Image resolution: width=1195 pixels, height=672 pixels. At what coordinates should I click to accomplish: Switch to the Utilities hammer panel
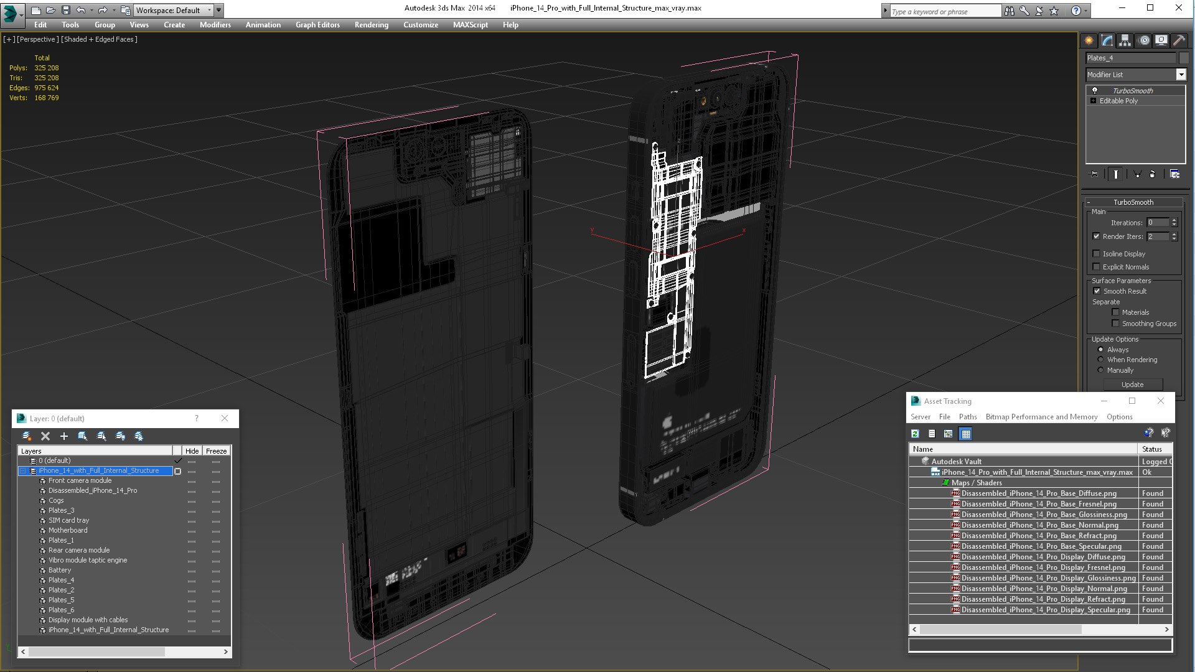pos(1179,40)
